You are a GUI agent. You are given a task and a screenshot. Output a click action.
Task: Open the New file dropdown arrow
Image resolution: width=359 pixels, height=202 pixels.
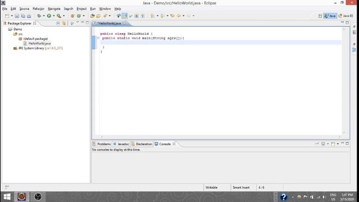coord(12,16)
